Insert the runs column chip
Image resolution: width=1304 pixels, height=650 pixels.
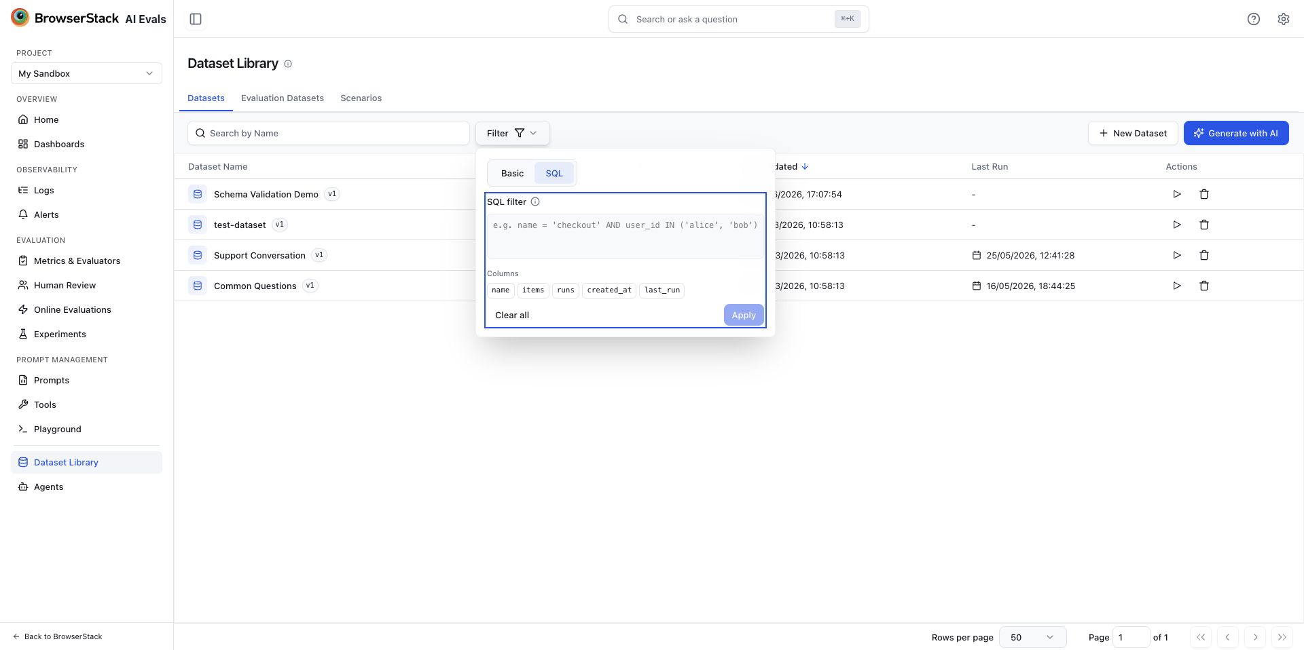tap(566, 290)
